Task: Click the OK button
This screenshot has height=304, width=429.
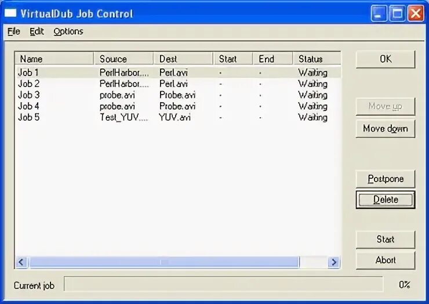Action: [x=385, y=59]
